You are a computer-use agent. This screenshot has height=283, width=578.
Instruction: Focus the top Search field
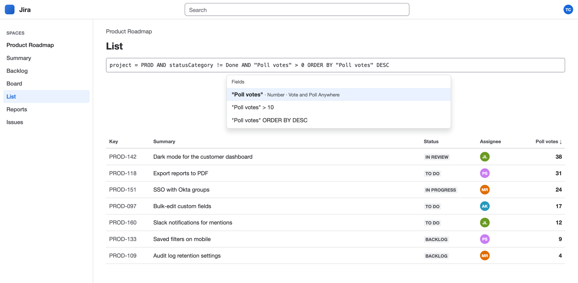[x=297, y=10]
